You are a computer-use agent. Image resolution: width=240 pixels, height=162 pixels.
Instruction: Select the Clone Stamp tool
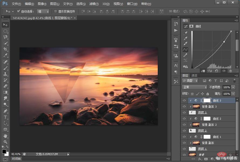[x=5, y=74]
